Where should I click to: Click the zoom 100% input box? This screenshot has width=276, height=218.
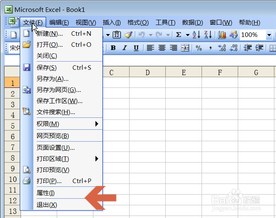(253, 35)
